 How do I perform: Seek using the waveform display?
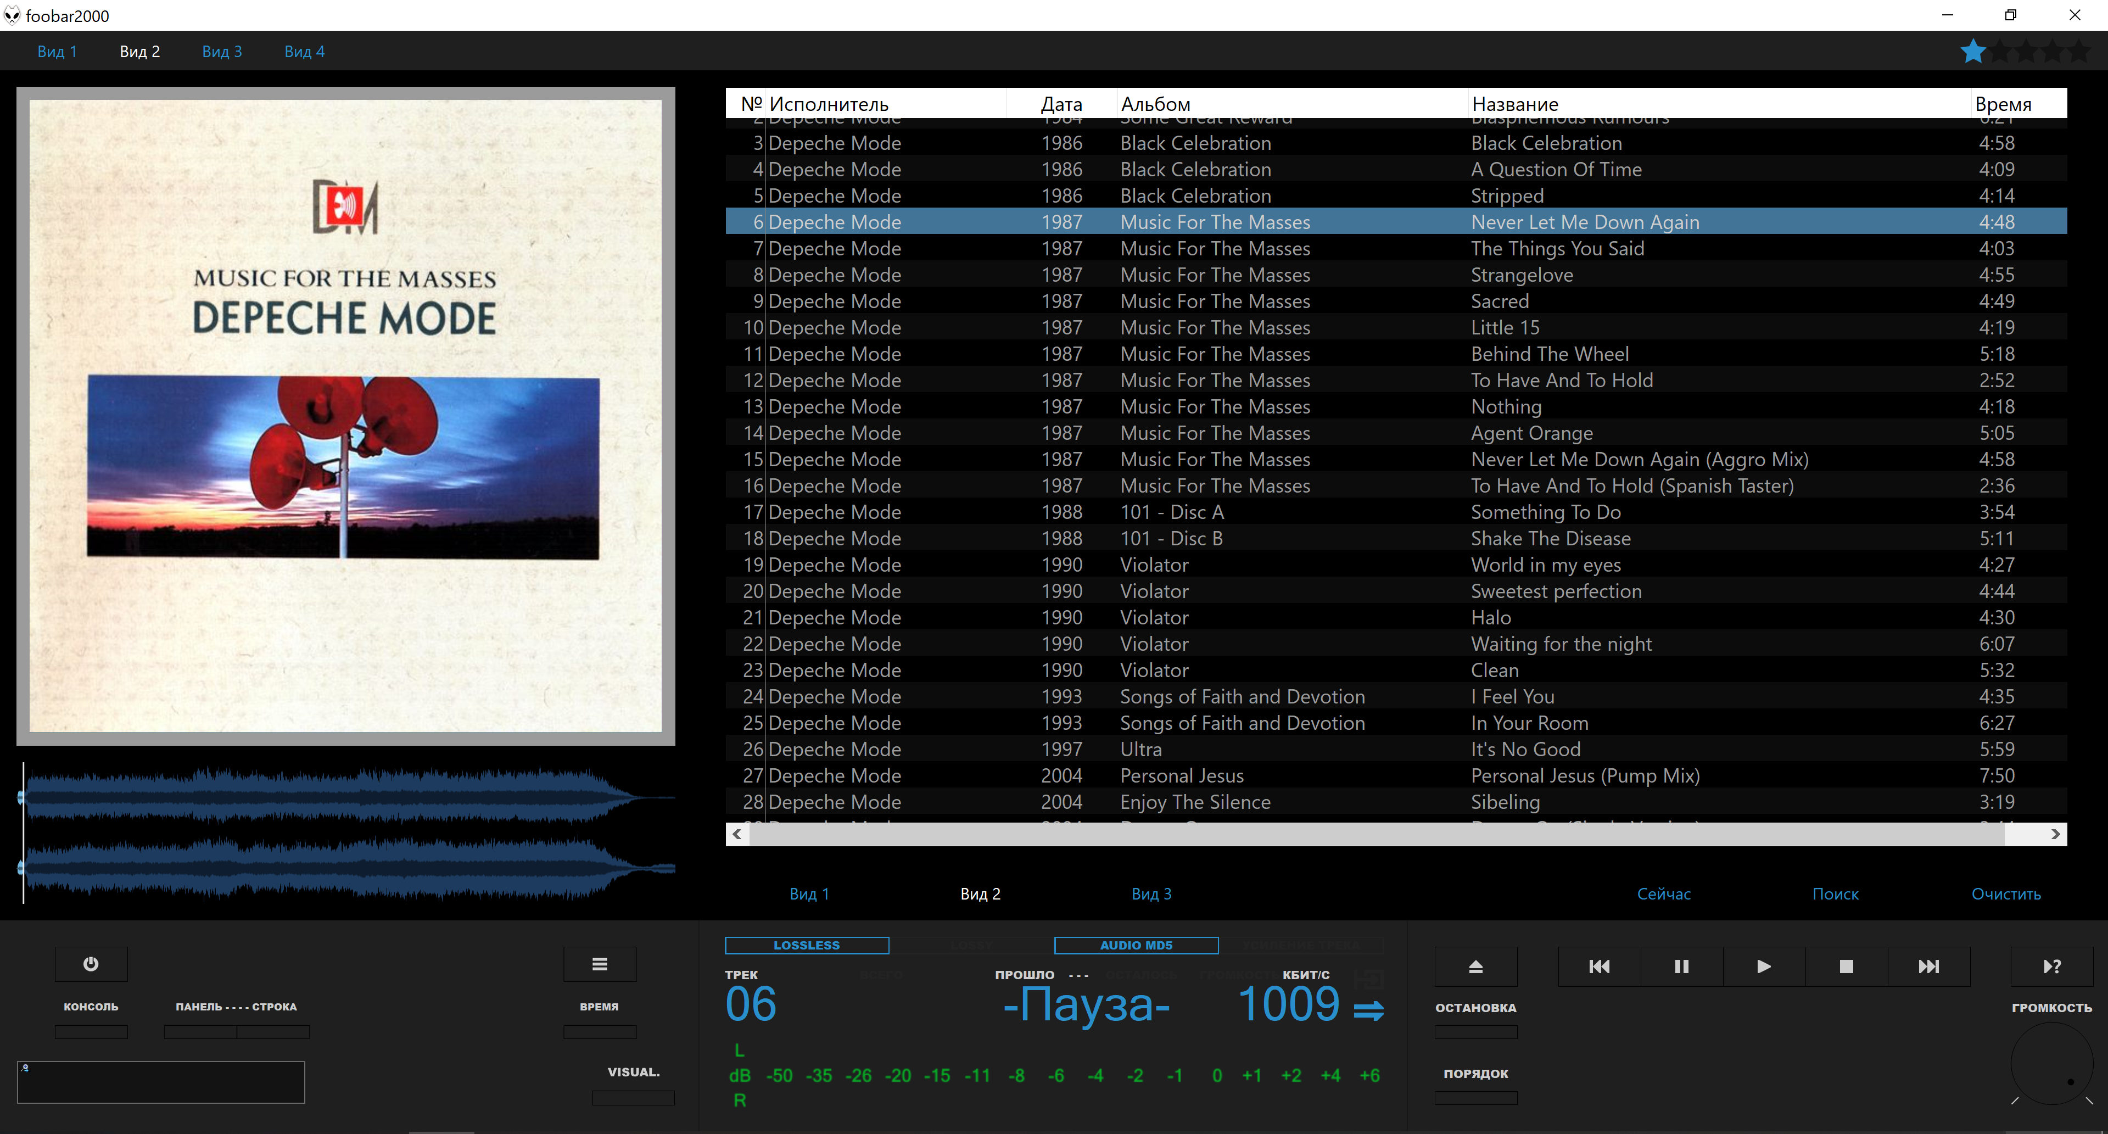[x=347, y=833]
